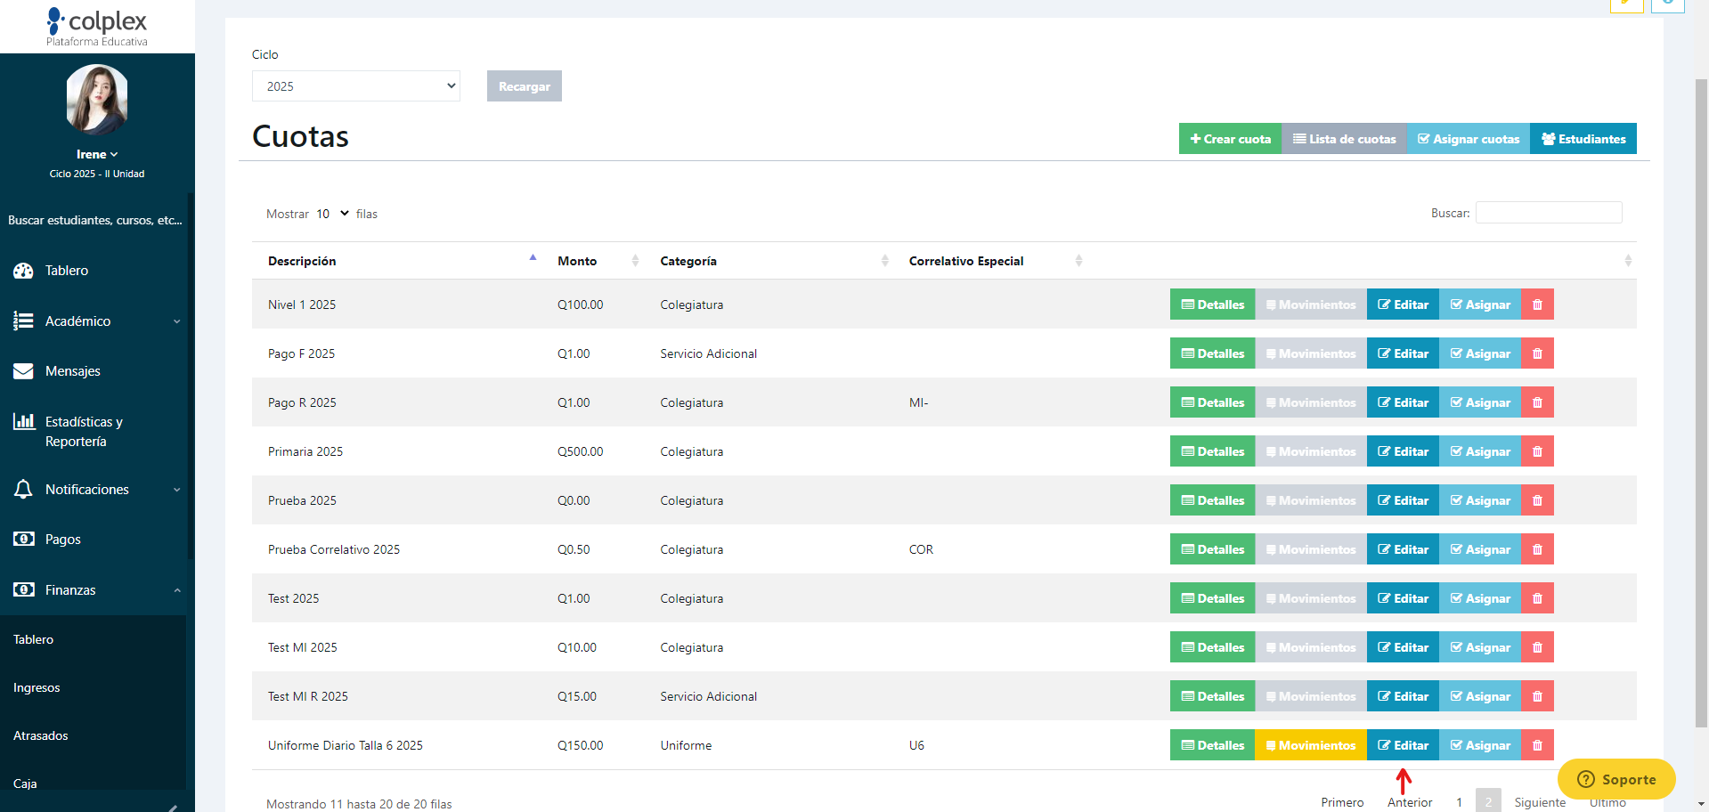This screenshot has width=1709, height=812.
Task: Go to Siguiente page
Action: 1540,802
